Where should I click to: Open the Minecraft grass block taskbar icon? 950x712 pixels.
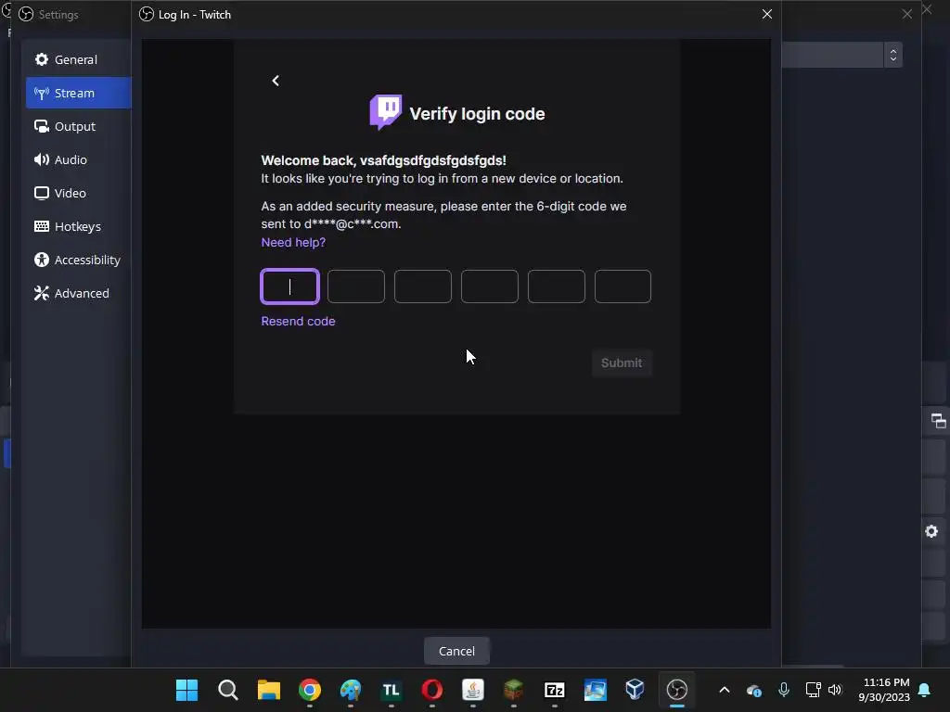[x=513, y=690]
